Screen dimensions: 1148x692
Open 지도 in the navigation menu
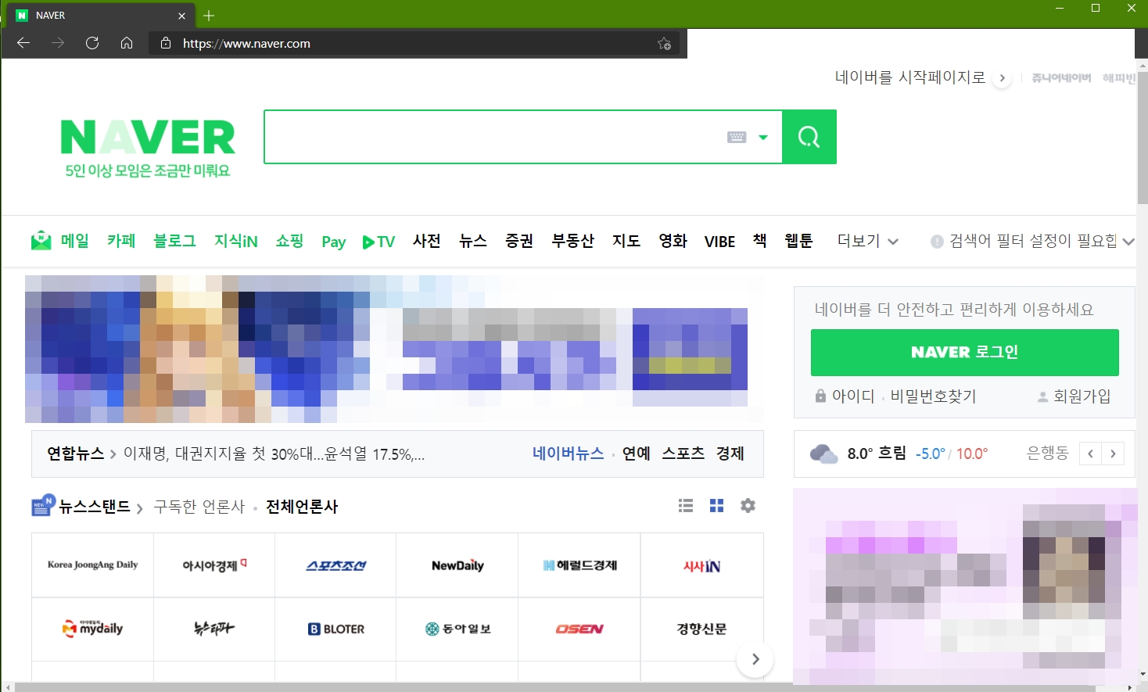click(626, 241)
